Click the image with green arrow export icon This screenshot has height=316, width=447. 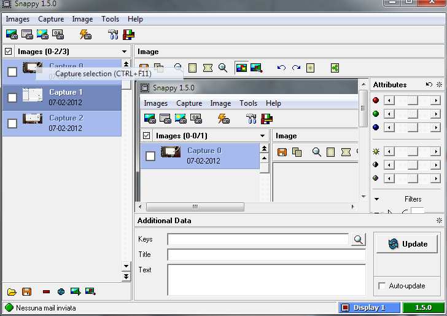(x=76, y=292)
